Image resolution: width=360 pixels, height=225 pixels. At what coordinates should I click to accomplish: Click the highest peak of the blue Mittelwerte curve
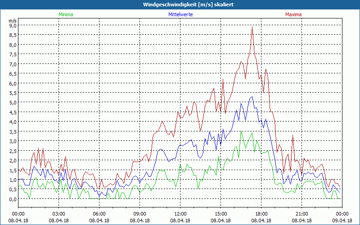pos(252,97)
